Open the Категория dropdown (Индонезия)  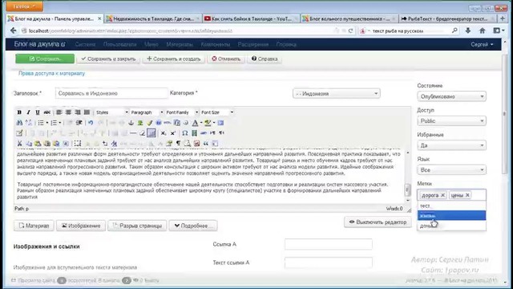click(337, 94)
